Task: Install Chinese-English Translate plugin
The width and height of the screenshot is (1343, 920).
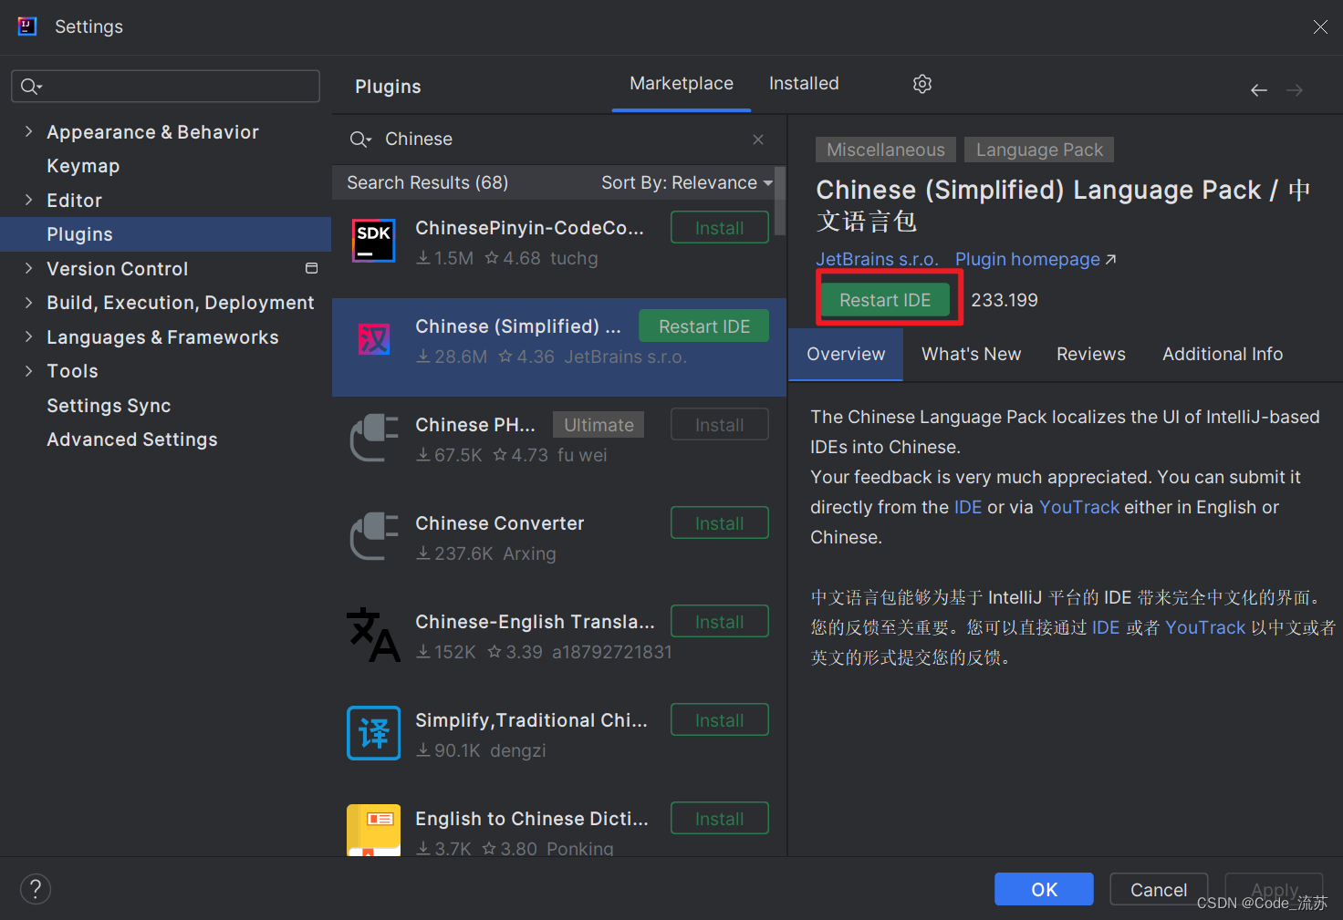Action: pos(720,622)
